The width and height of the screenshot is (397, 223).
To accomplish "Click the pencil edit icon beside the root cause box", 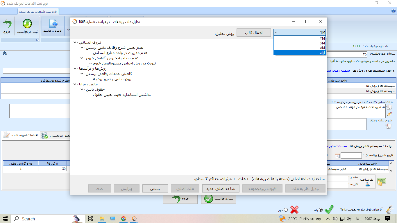I will [389, 114].
